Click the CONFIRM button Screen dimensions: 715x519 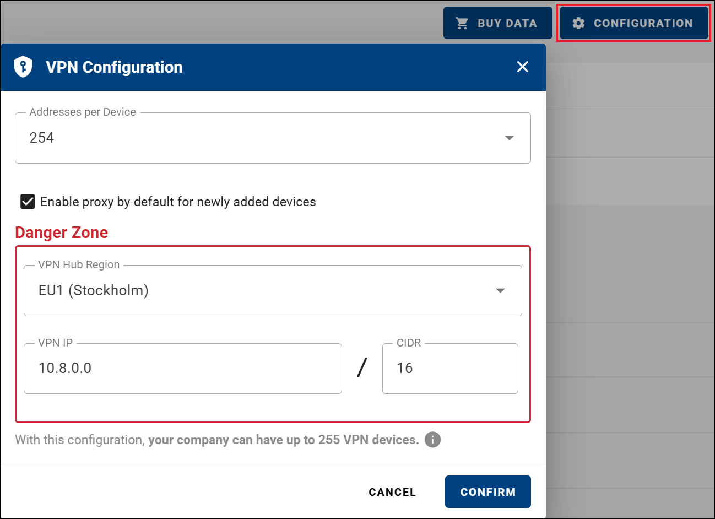488,492
